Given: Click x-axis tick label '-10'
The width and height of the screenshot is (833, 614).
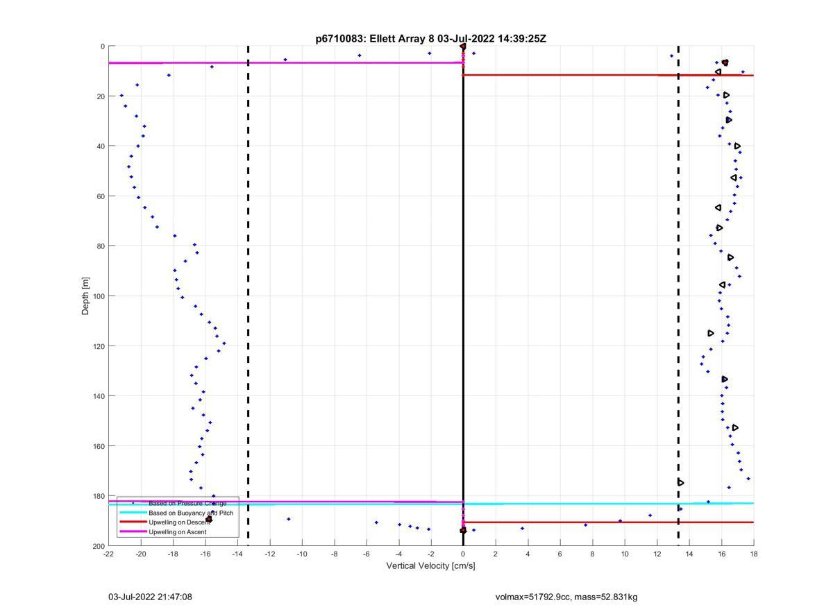Looking at the screenshot, I should [302, 554].
